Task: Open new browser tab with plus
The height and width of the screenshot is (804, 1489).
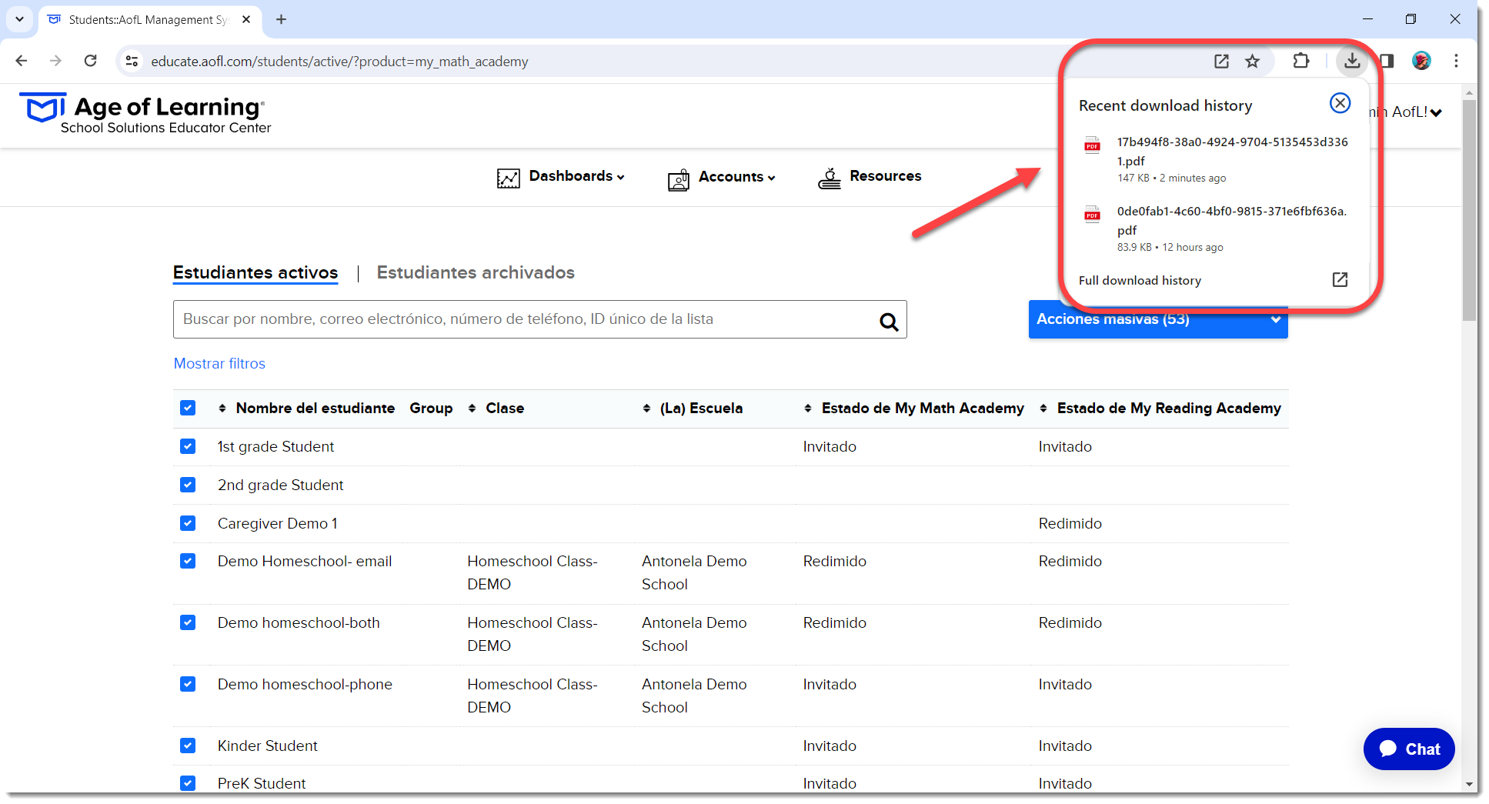Action: click(282, 19)
